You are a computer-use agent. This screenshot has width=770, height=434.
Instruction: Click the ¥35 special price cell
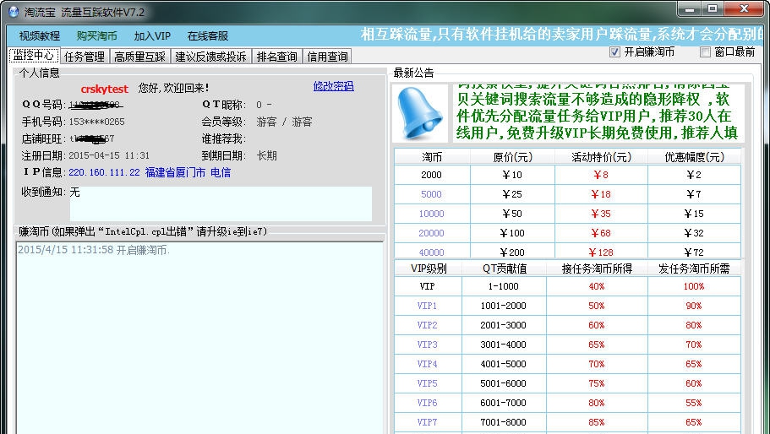pyautogui.click(x=601, y=214)
